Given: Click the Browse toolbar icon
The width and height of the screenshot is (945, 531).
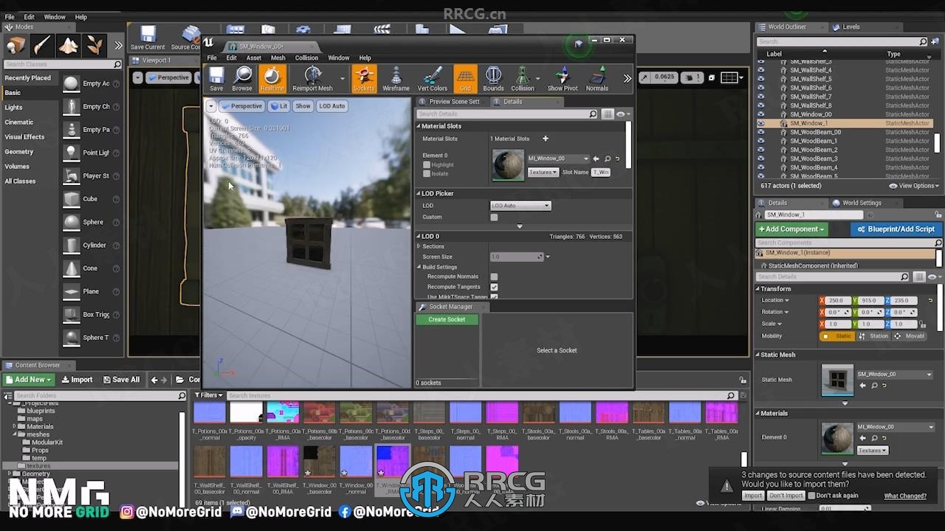Looking at the screenshot, I should tap(242, 79).
